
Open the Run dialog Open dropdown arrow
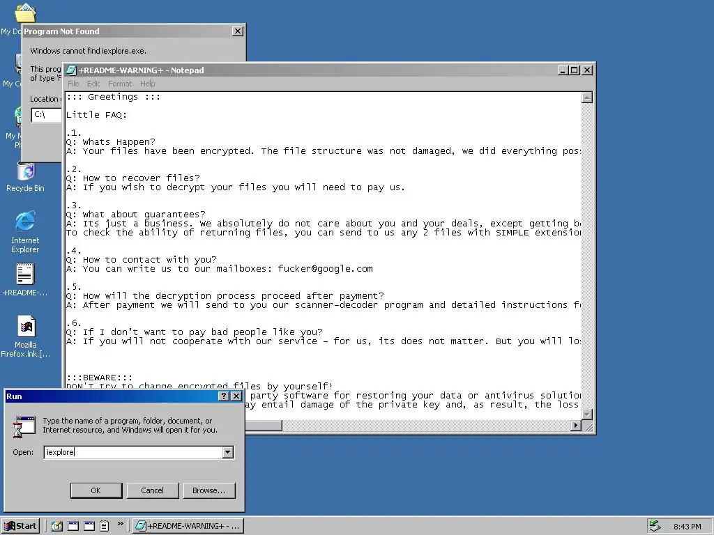(x=228, y=452)
